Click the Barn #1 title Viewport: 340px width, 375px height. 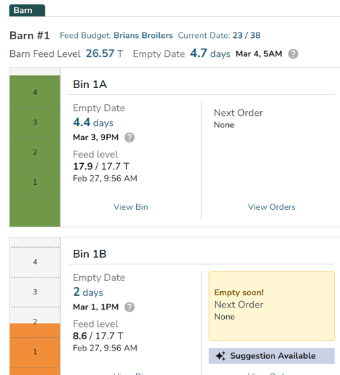30,35
